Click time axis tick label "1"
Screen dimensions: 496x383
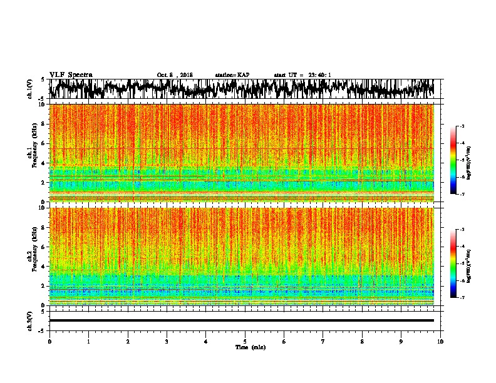point(88,342)
